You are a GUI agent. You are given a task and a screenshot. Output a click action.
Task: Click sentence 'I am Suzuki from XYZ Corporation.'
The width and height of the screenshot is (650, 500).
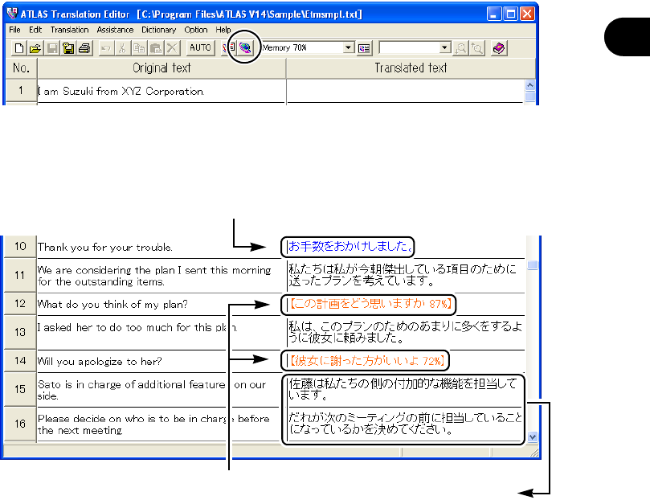(x=121, y=91)
